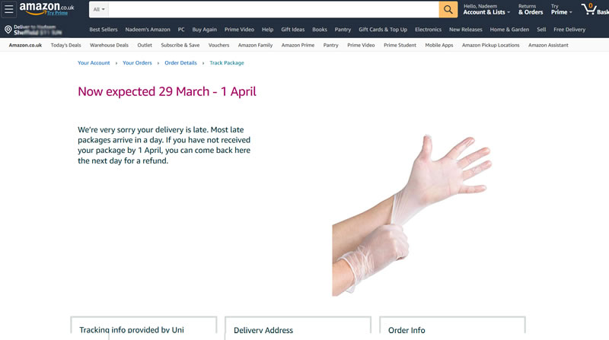
Task: Open the Best Sellers menu item
Action: (104, 30)
